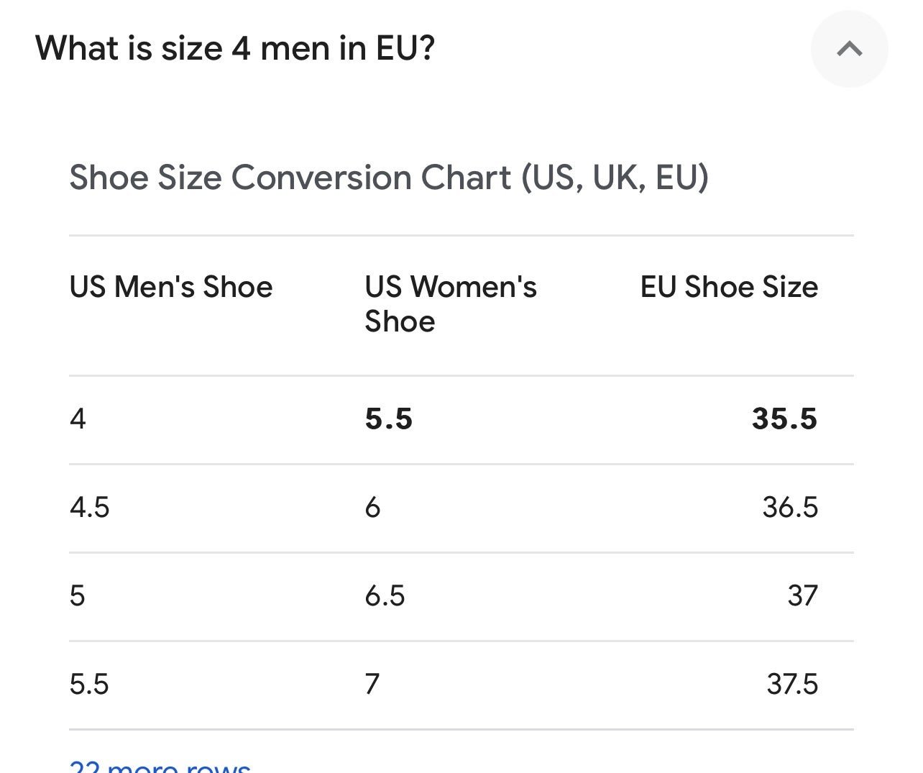Click the 'EU Shoe Size' column header
Image resolution: width=923 pixels, height=773 pixels.
pos(729,287)
